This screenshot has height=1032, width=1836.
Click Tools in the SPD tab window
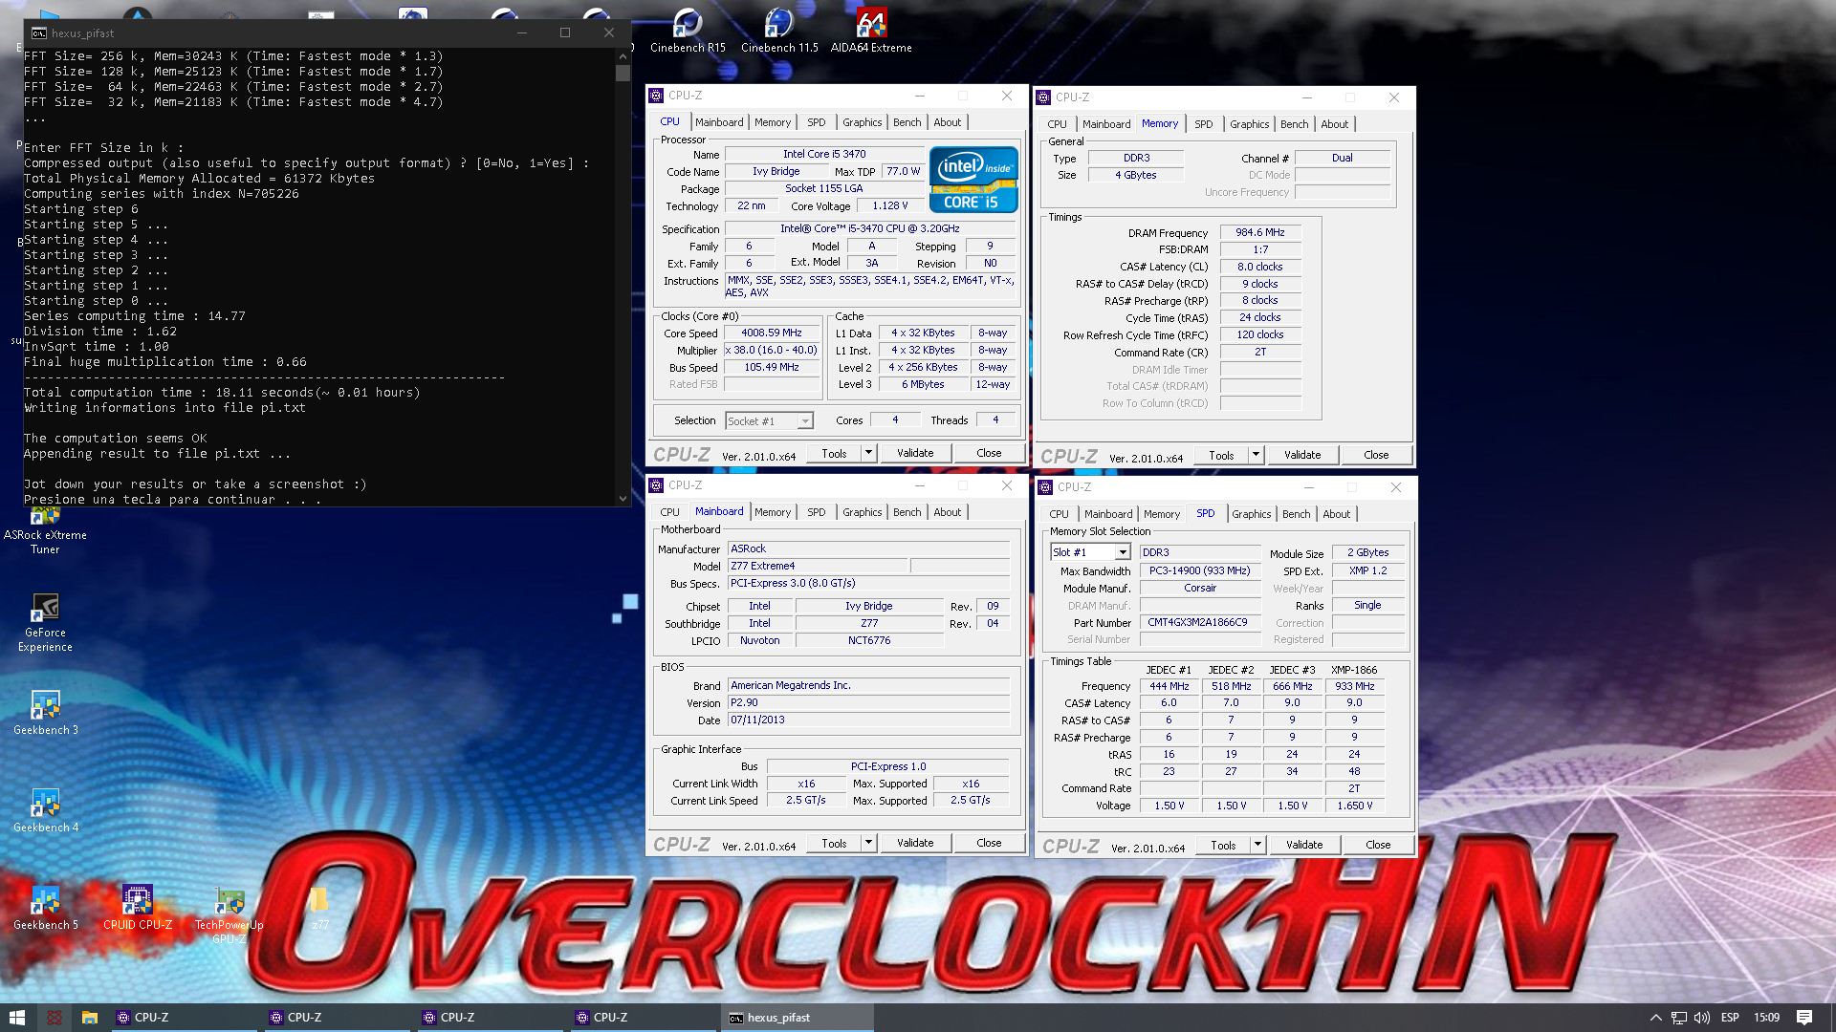(x=1223, y=845)
